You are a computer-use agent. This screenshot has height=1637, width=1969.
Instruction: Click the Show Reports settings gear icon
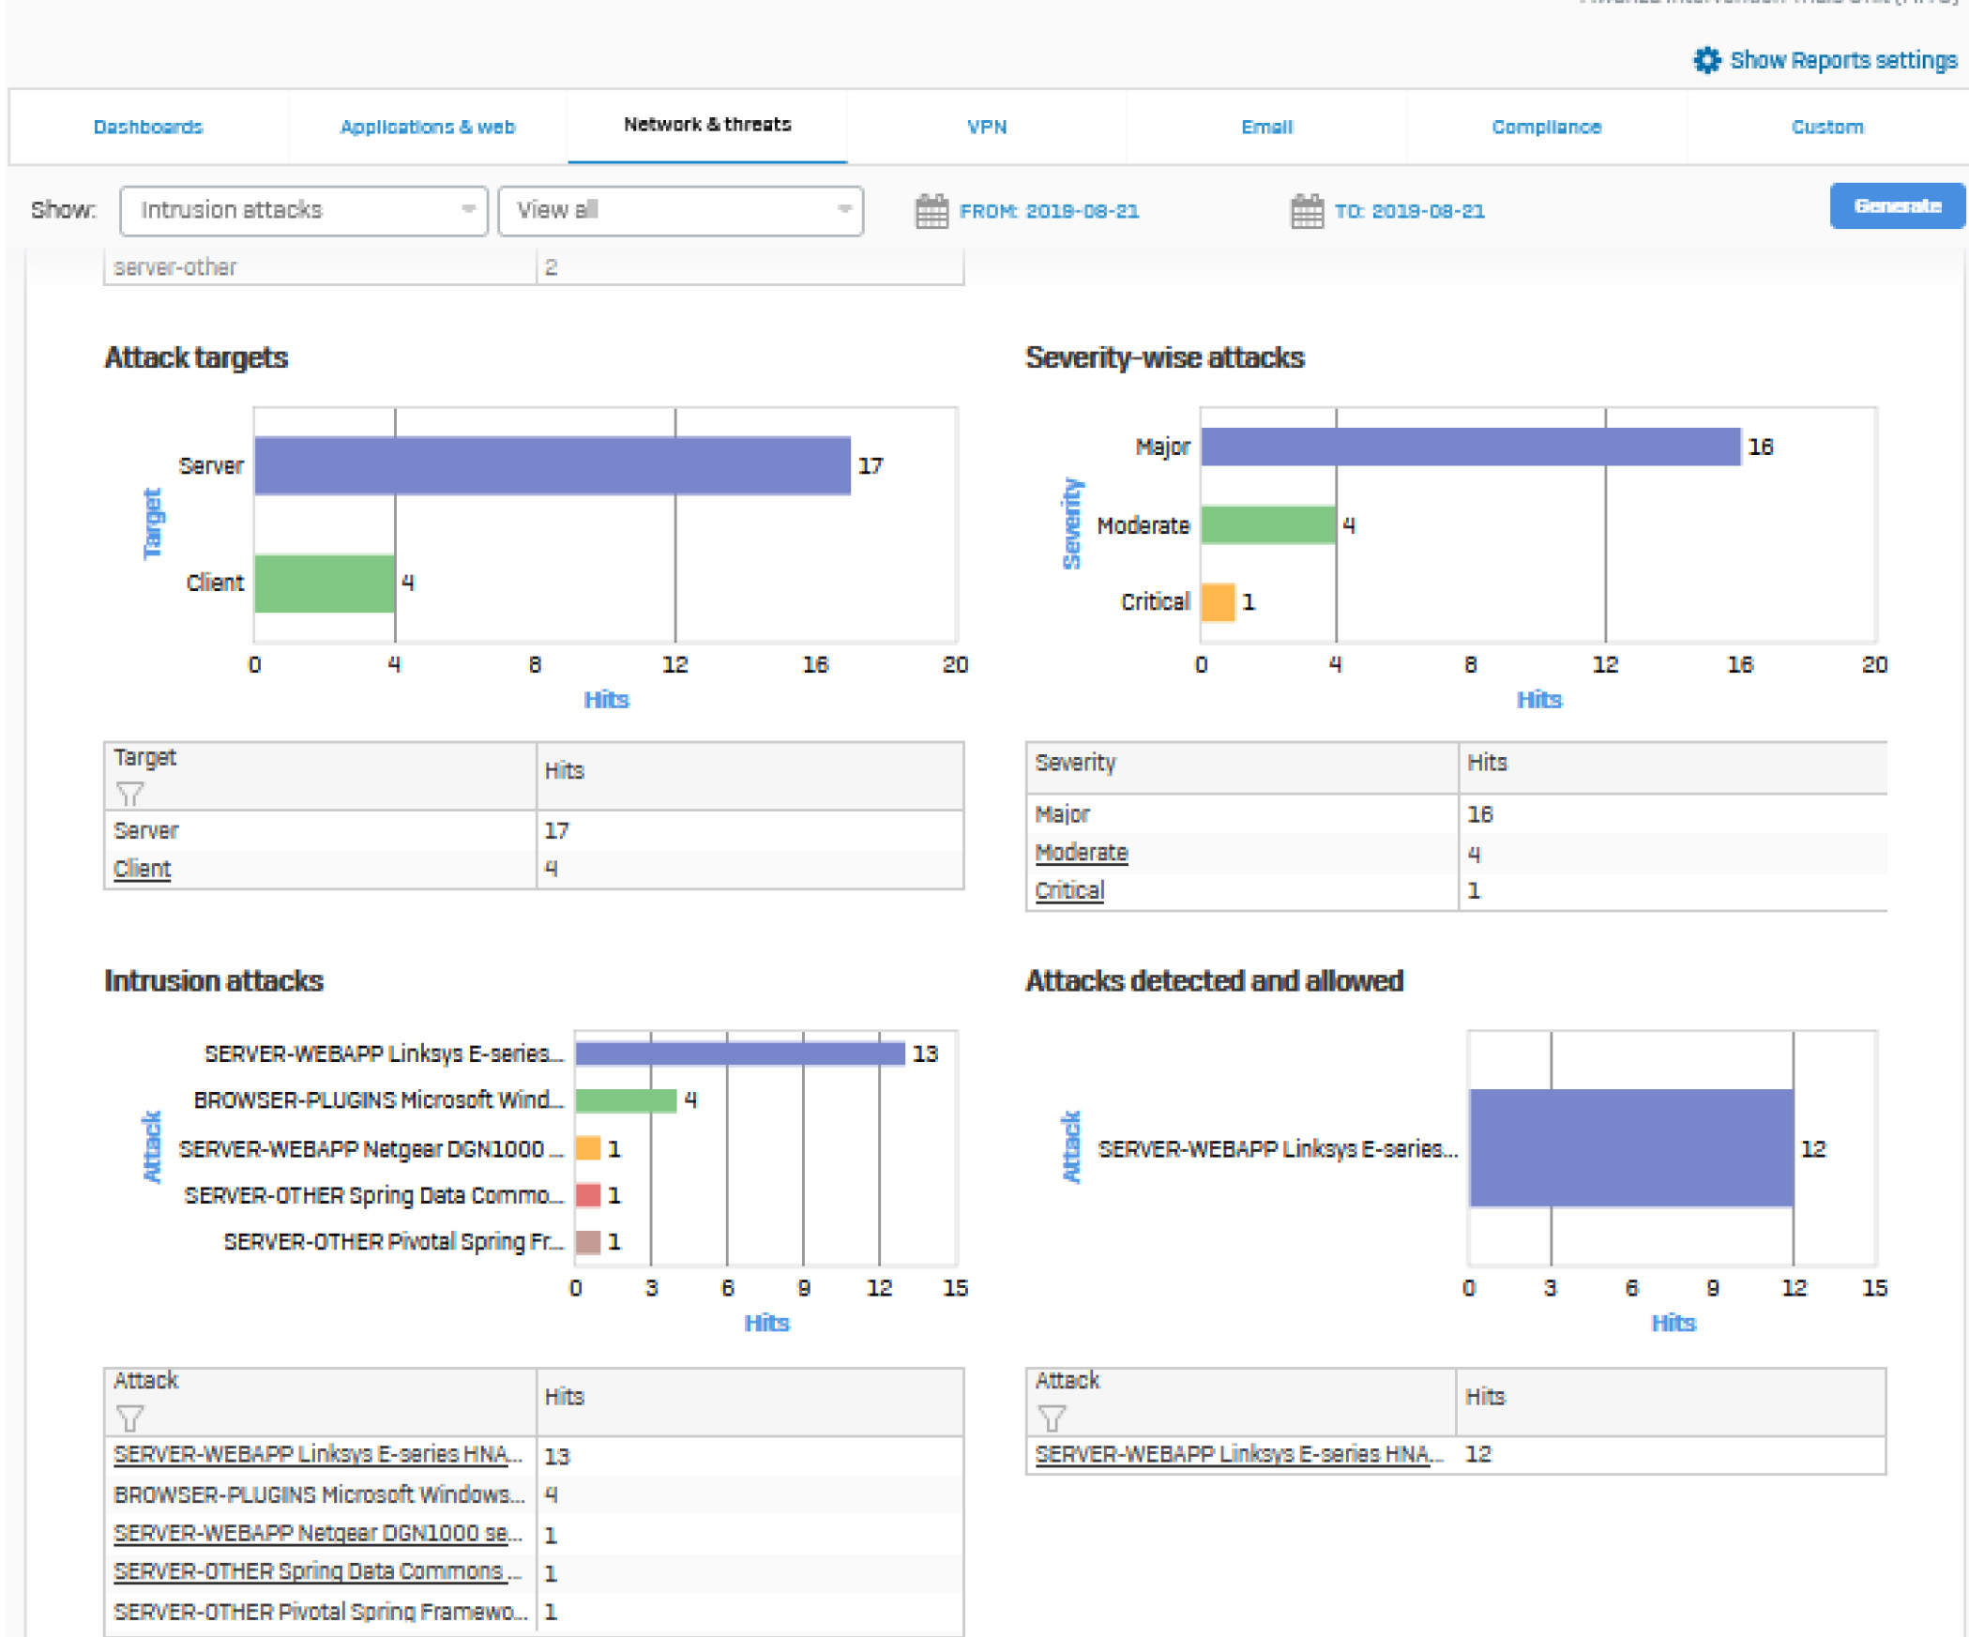coord(1706,60)
